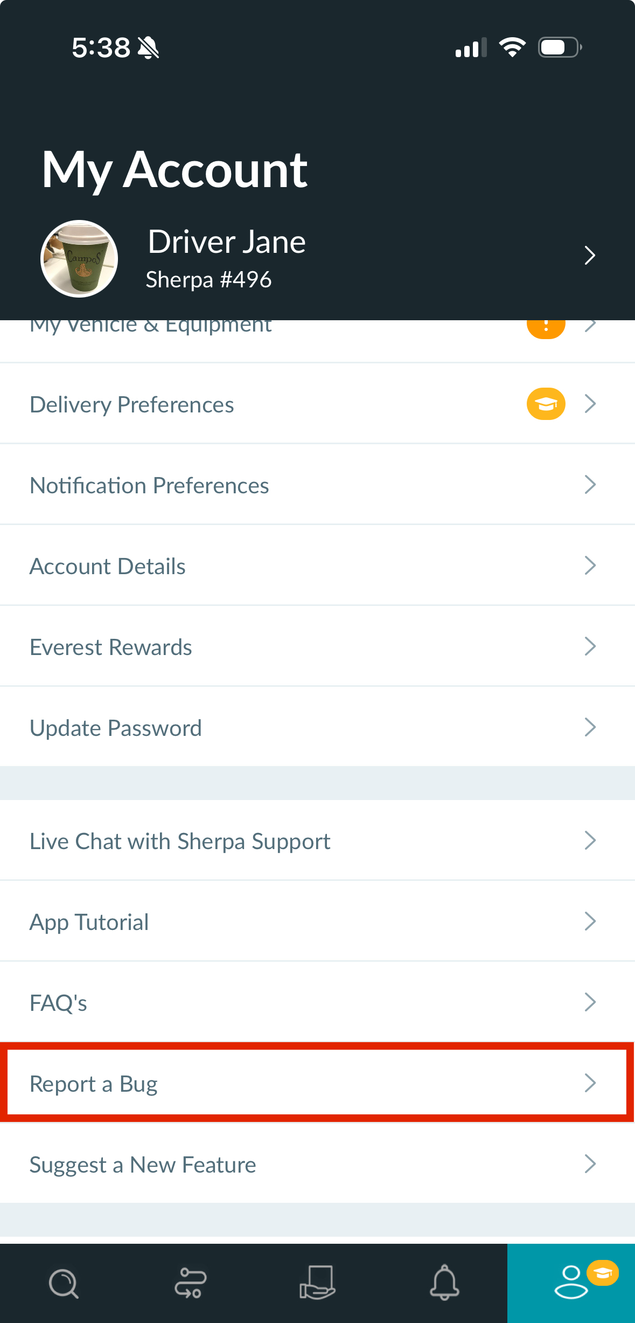Screen dimensions: 635x1323
Task: Expand the Driver Jane profile chevron
Action: 590,256
